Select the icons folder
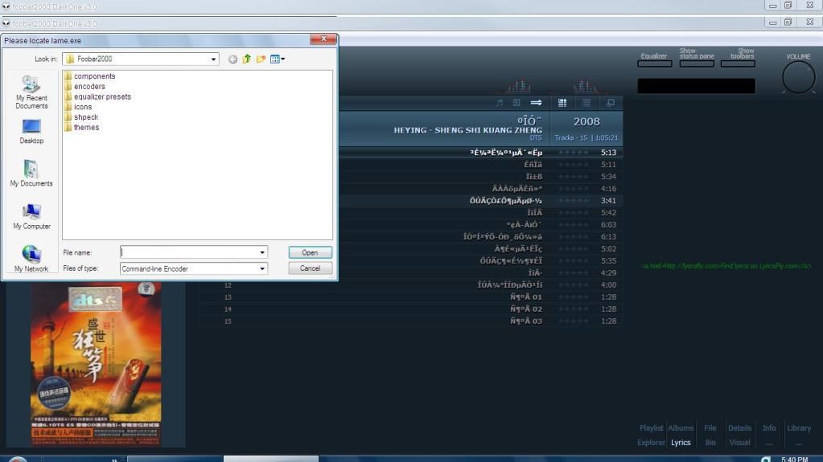The width and height of the screenshot is (823, 462). 78,107
